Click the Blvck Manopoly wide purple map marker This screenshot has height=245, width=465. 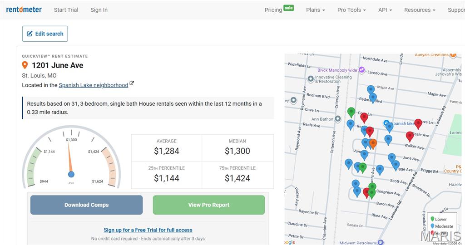click(x=361, y=70)
